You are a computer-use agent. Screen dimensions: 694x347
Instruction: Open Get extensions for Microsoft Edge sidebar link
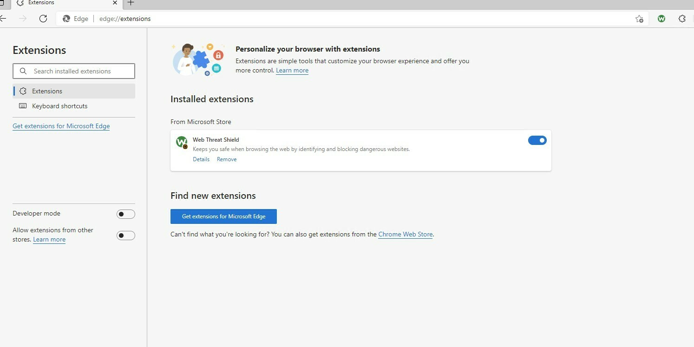pos(61,126)
